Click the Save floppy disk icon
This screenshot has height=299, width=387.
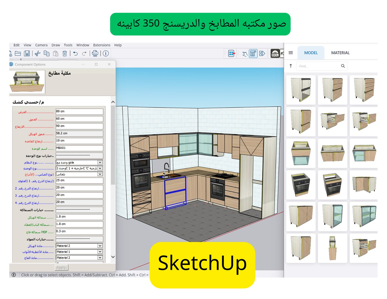(27, 53)
